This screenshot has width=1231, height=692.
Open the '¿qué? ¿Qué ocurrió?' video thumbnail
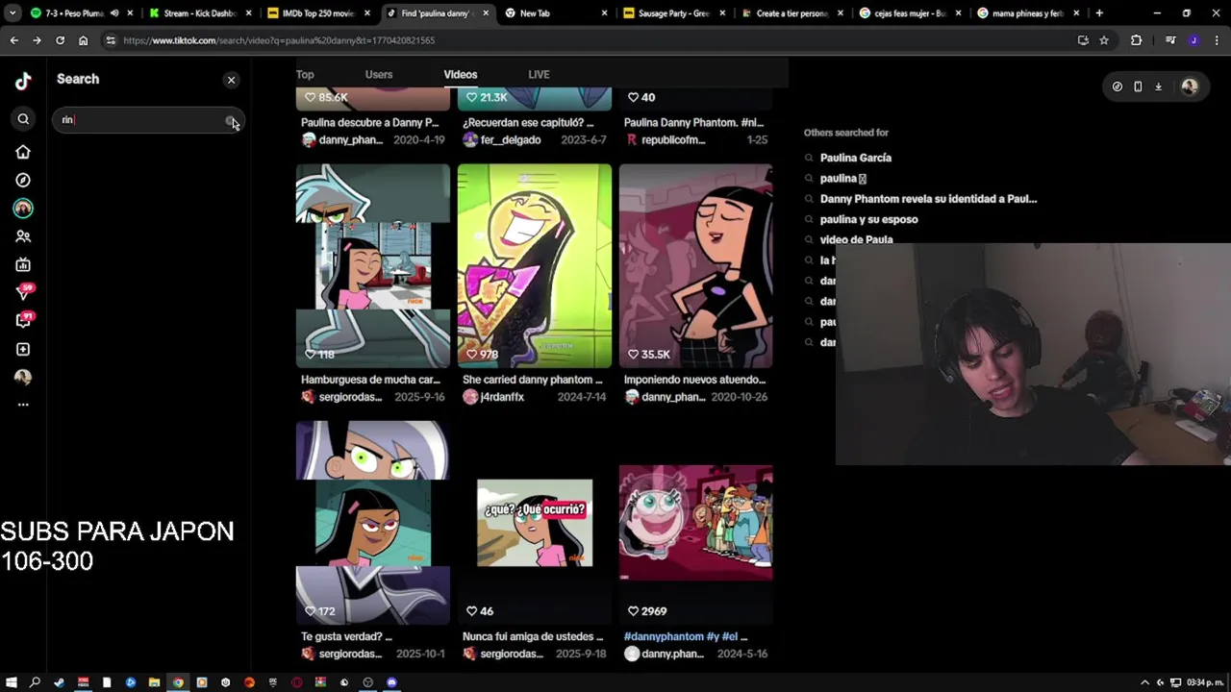pos(535,523)
